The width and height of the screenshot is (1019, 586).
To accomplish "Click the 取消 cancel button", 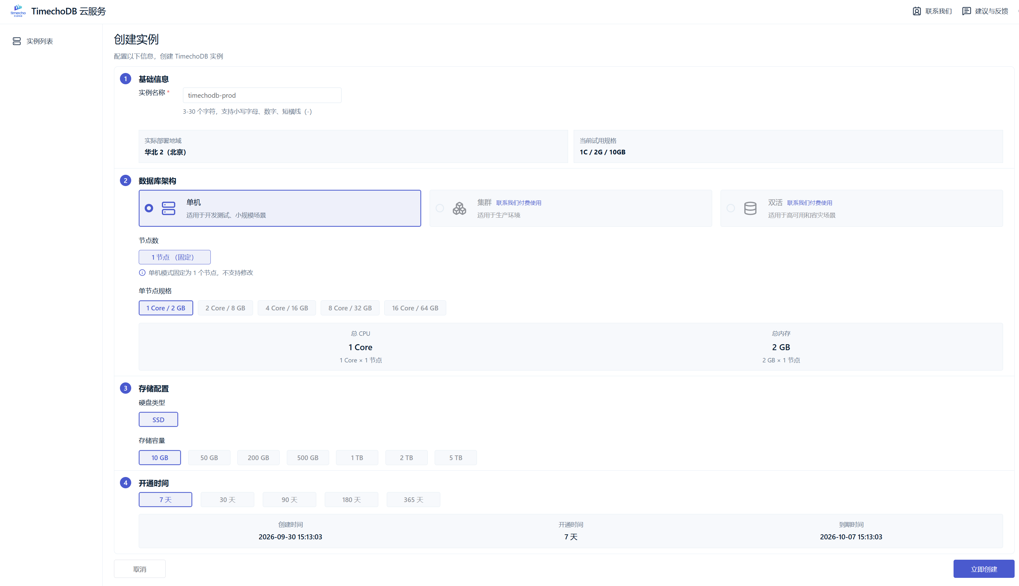I will [140, 569].
